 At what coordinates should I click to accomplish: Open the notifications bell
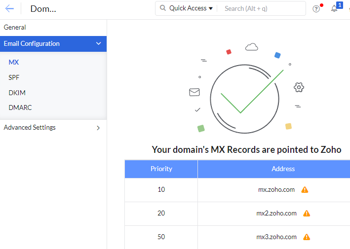tap(334, 8)
